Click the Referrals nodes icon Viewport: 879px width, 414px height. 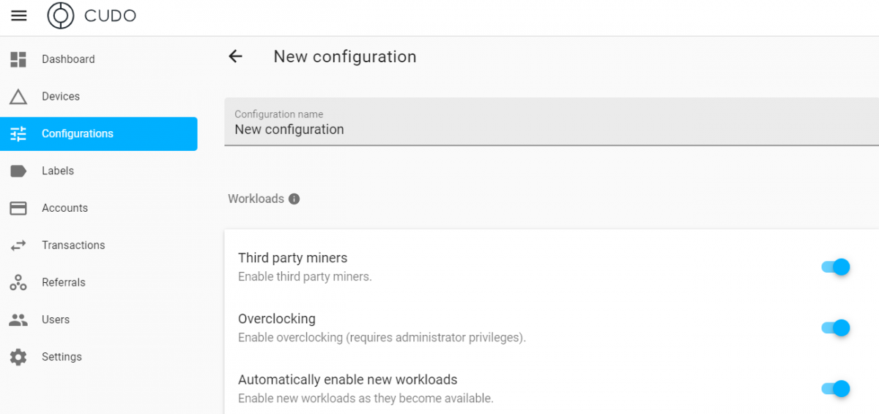(18, 282)
